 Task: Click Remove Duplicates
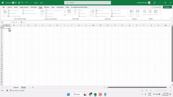(102, 13)
